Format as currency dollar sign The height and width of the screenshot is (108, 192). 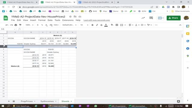(x=38, y=25)
